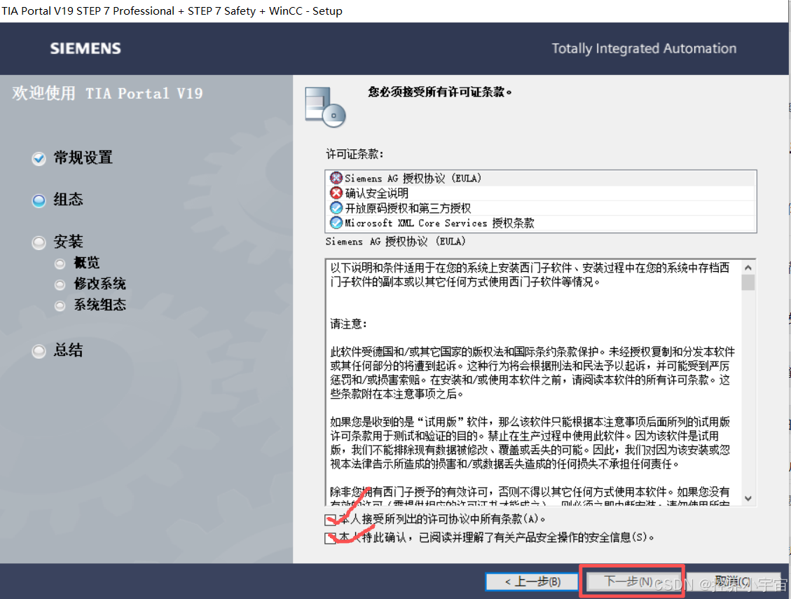The width and height of the screenshot is (791, 599).
Task: Click the bullet icon beside 概览
Action: pos(60,263)
